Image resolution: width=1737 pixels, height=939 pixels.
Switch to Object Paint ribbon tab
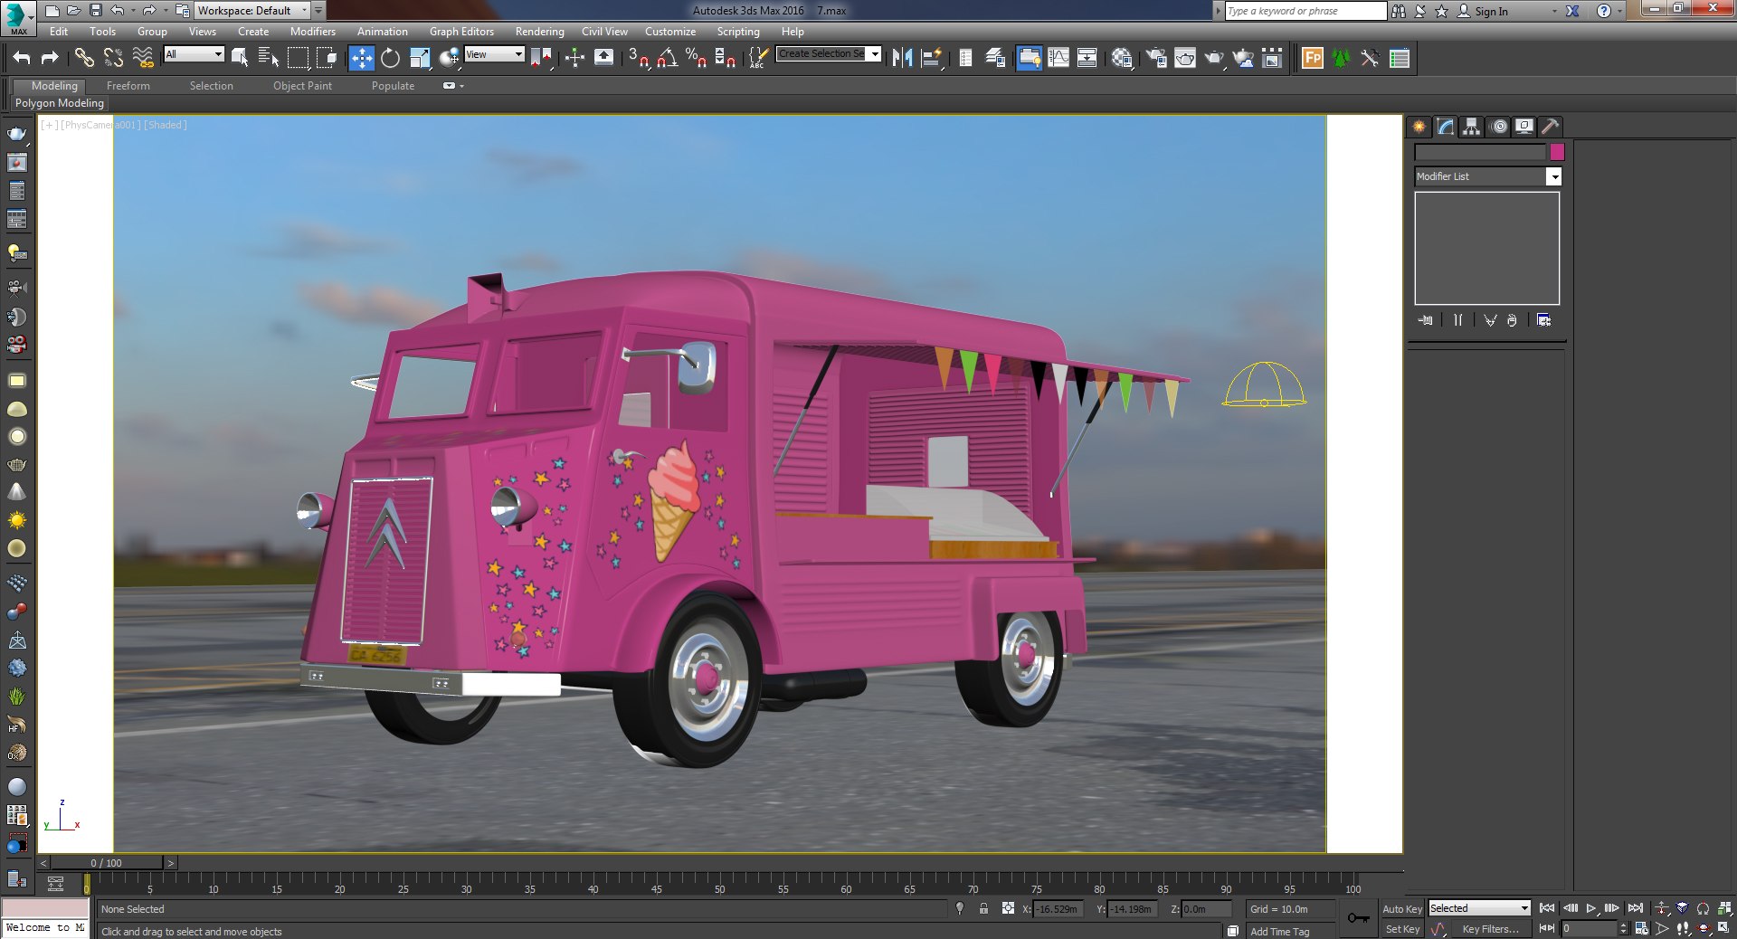tap(302, 86)
